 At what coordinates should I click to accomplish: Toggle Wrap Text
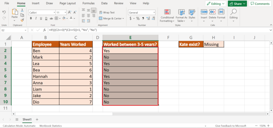point(107,13)
